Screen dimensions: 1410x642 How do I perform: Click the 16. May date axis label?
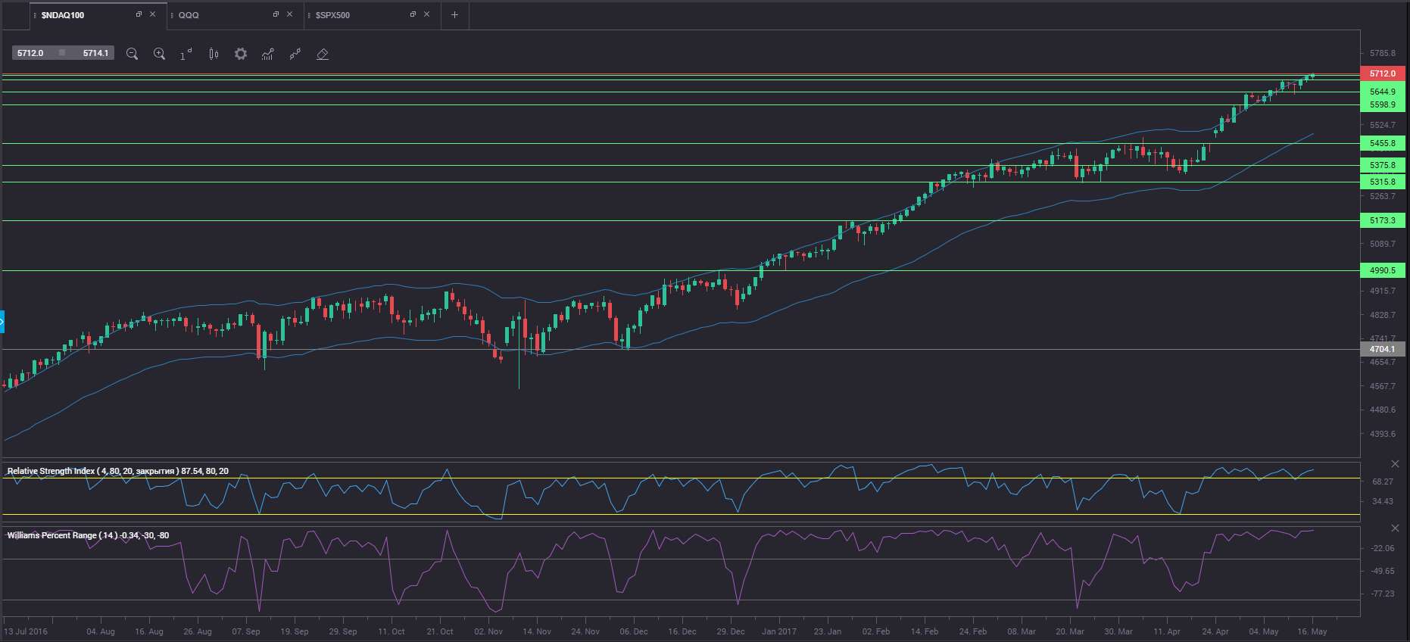click(x=1312, y=631)
